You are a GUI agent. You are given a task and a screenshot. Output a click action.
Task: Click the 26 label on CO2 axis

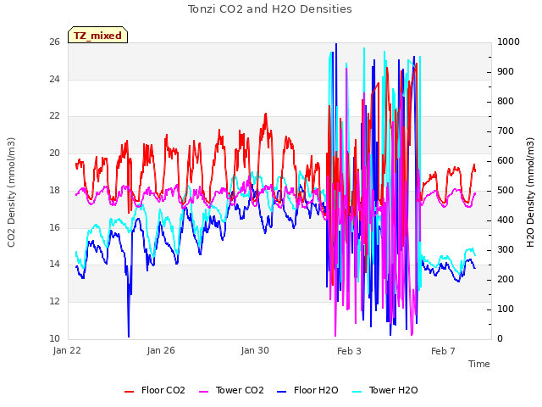(x=54, y=42)
